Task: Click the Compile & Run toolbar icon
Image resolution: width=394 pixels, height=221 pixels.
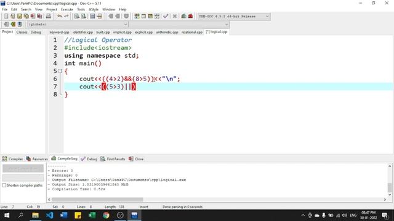Action: click(x=150, y=17)
